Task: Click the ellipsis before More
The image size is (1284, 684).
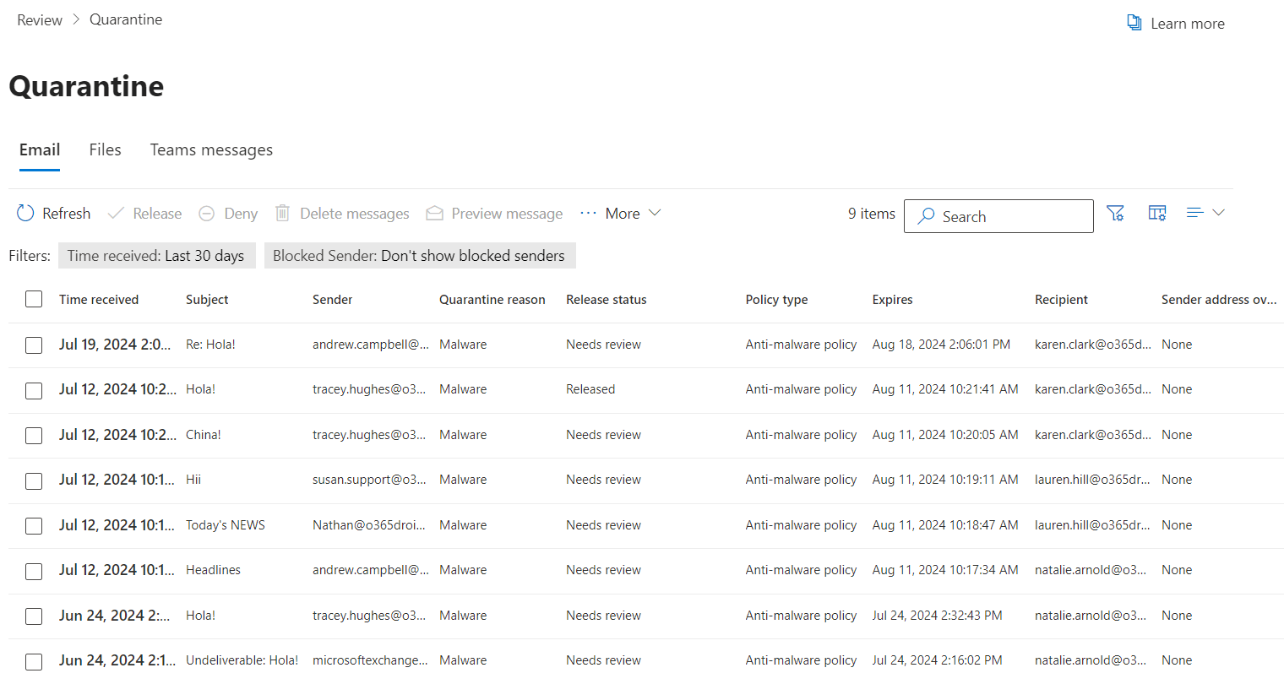Action: tap(588, 213)
